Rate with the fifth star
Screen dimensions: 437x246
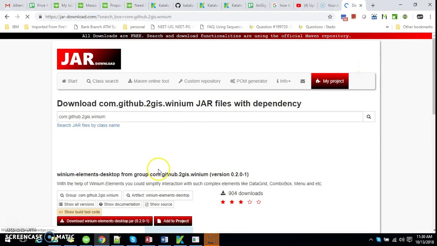pyautogui.click(x=258, y=202)
